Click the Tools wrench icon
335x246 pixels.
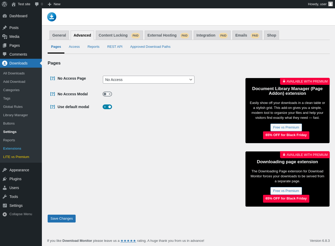click(5, 197)
